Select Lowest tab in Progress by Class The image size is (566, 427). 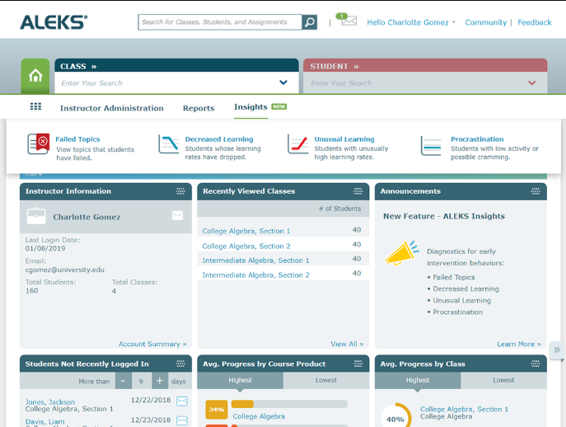coord(503,380)
